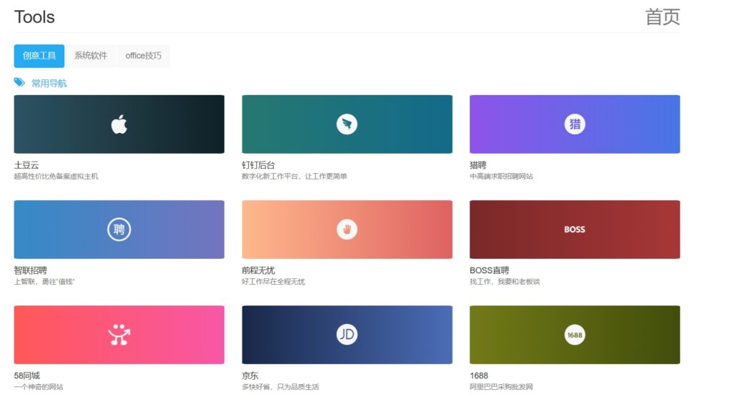Click description 中高端求职招聘网站

pyautogui.click(x=501, y=176)
